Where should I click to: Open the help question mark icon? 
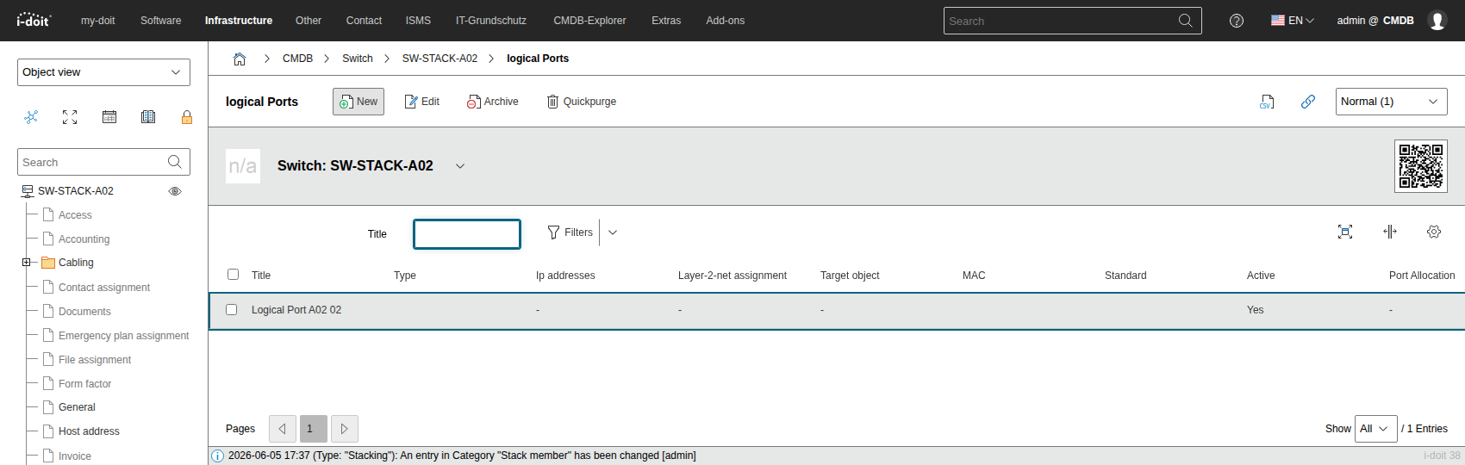(1237, 21)
